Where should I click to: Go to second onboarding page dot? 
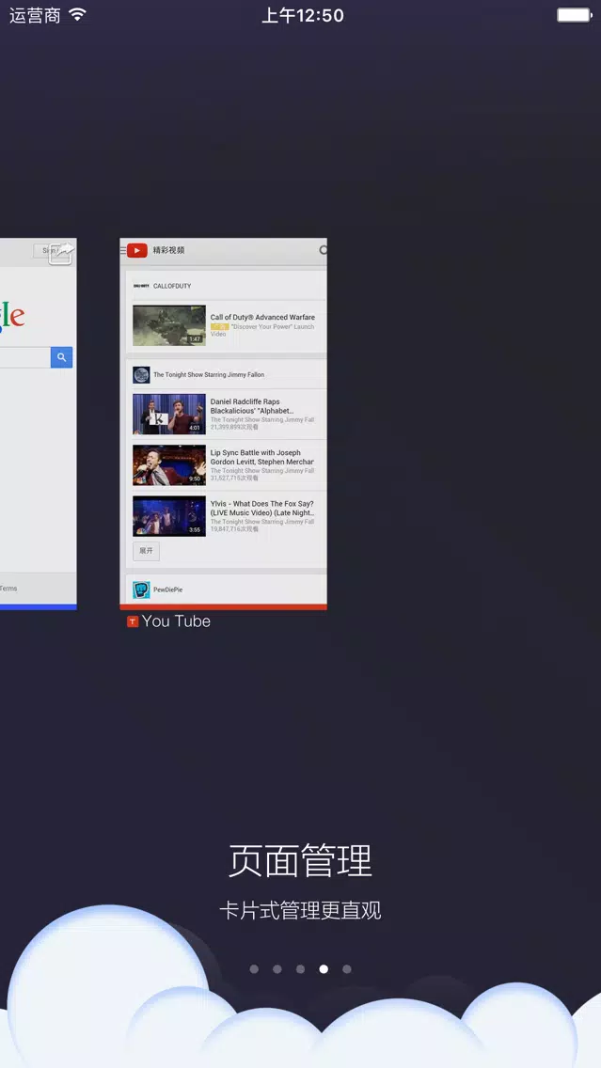pyautogui.click(x=277, y=968)
